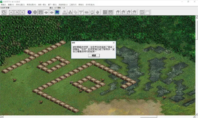Click the flowers culture icon
198x118 pixels.
[x=81, y=12]
